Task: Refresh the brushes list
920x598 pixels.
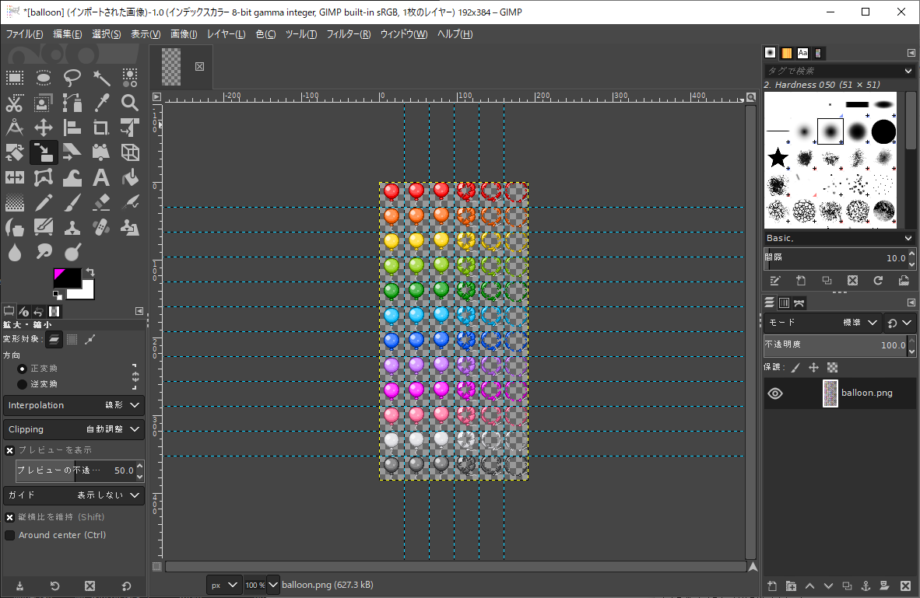Action: [x=878, y=281]
